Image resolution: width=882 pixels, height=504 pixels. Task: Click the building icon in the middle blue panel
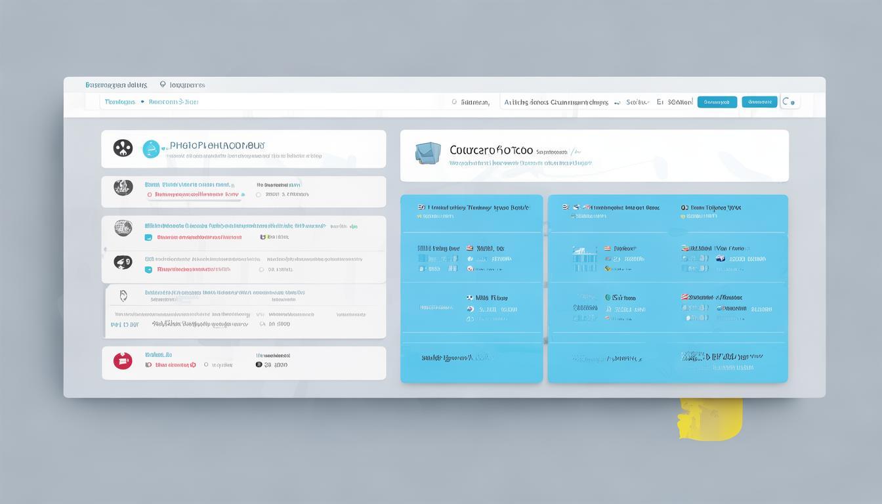[x=584, y=259]
